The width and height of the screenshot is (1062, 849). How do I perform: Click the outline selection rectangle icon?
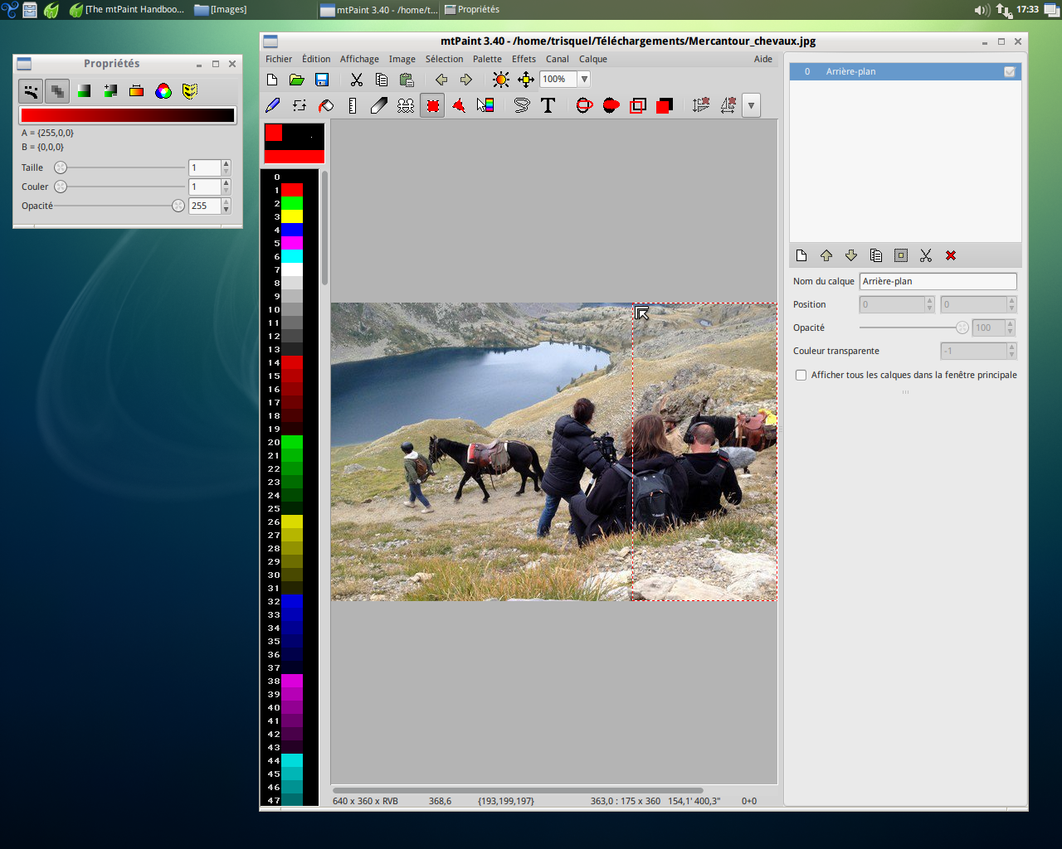coord(638,105)
